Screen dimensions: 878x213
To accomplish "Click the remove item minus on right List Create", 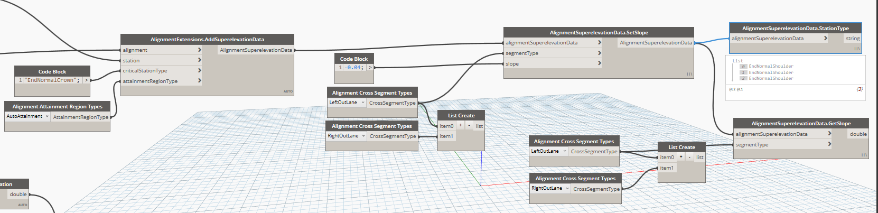I will 689,157.
